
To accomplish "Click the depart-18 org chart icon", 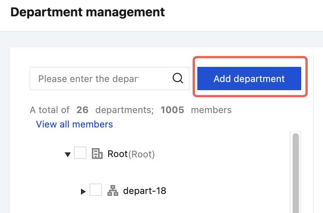I will click(x=113, y=190).
